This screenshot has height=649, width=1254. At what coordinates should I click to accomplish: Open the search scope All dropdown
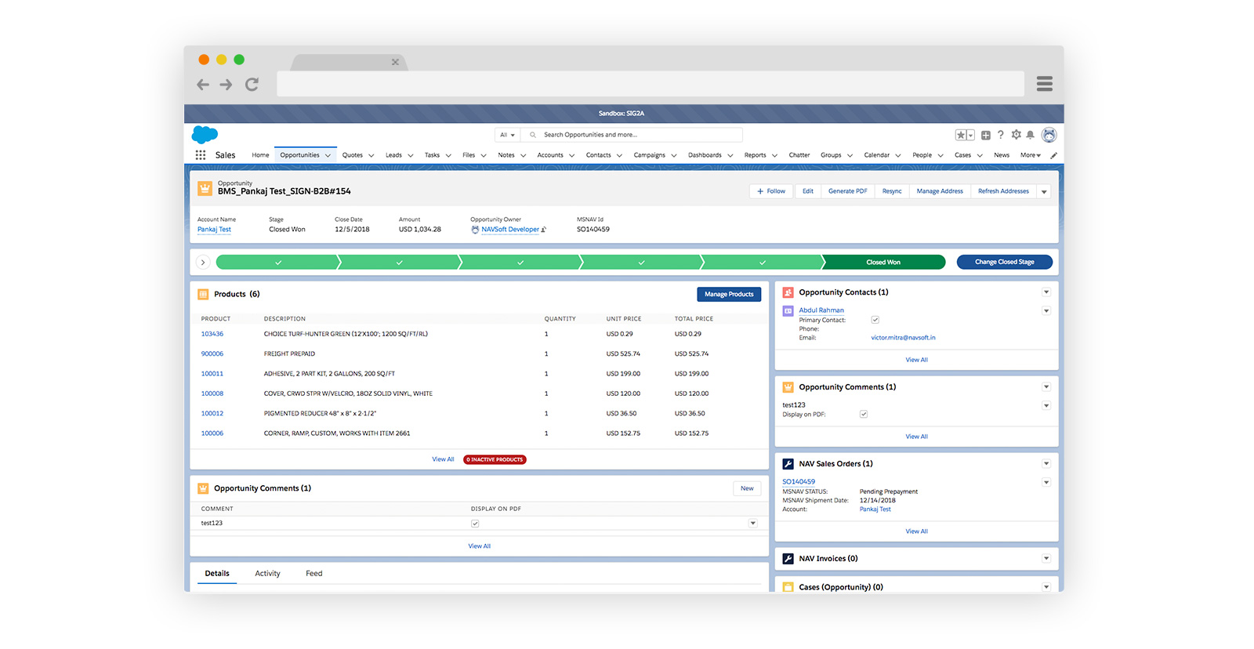click(x=508, y=135)
